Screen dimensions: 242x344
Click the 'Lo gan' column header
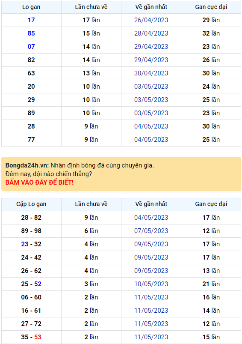[x=31, y=7]
